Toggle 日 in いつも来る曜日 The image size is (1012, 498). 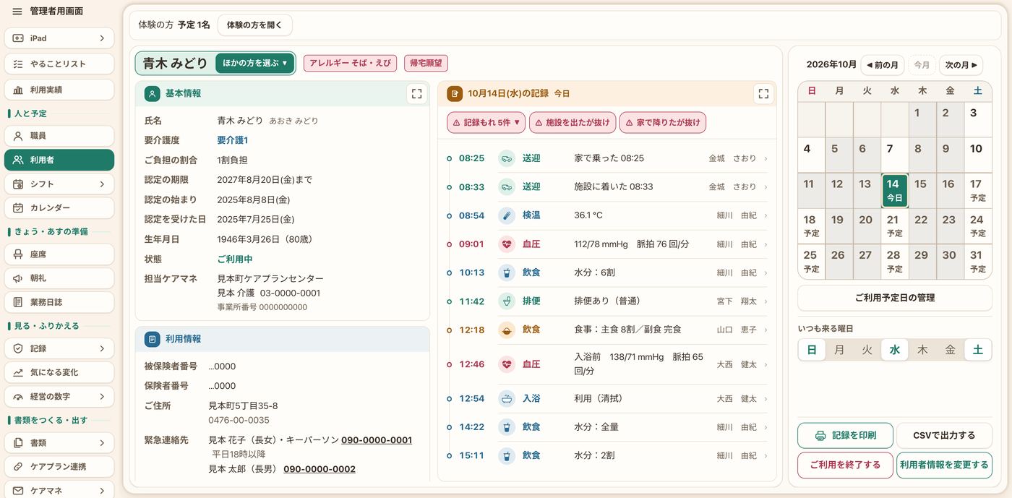[812, 350]
